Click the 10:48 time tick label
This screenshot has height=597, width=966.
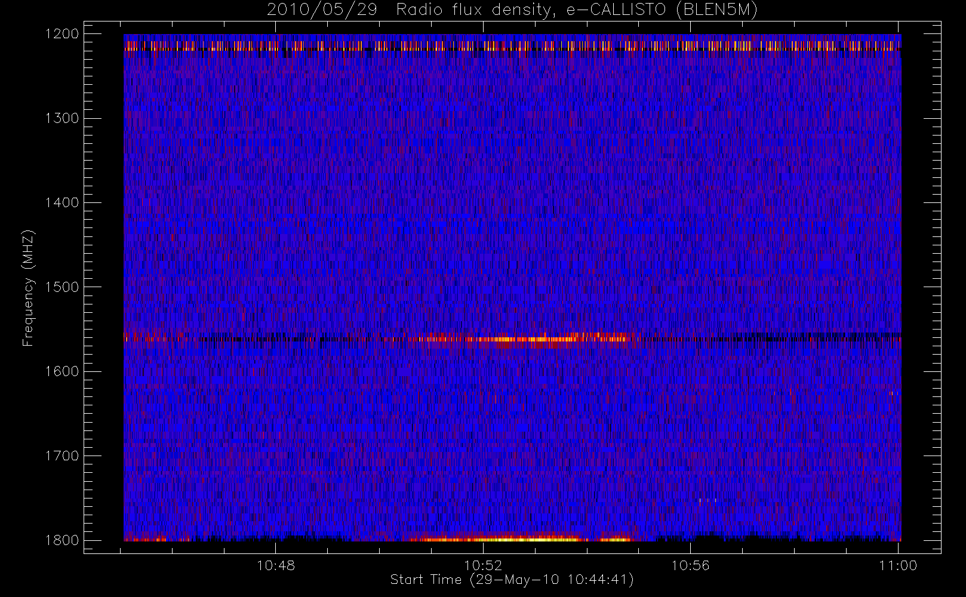[x=276, y=565]
